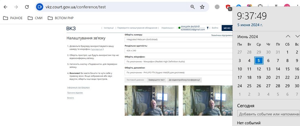
Task: Go to previous month with the up chevron
Action: 288,36
